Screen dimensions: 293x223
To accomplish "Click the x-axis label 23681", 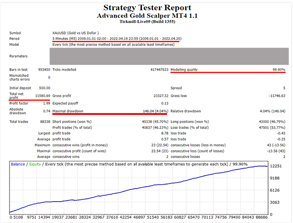I will (72, 218).
